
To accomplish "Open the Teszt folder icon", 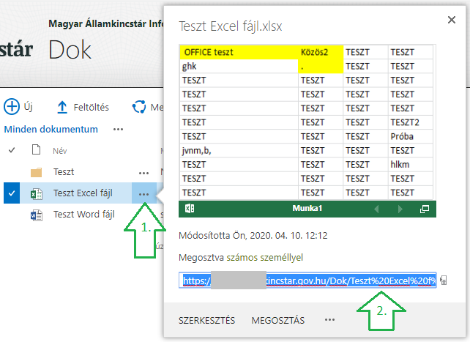I will click(37, 172).
